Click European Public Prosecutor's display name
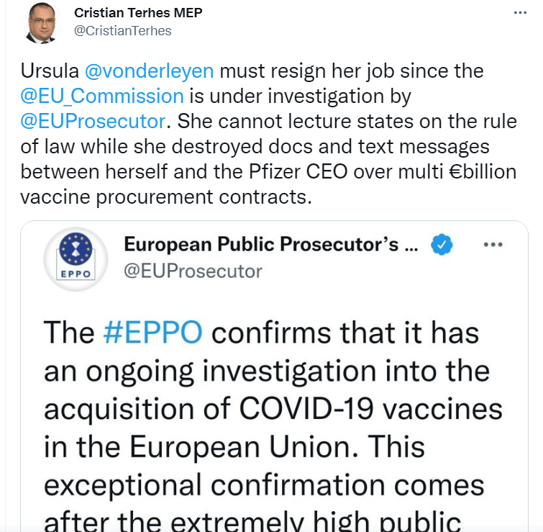The image size is (543, 532). [270, 245]
